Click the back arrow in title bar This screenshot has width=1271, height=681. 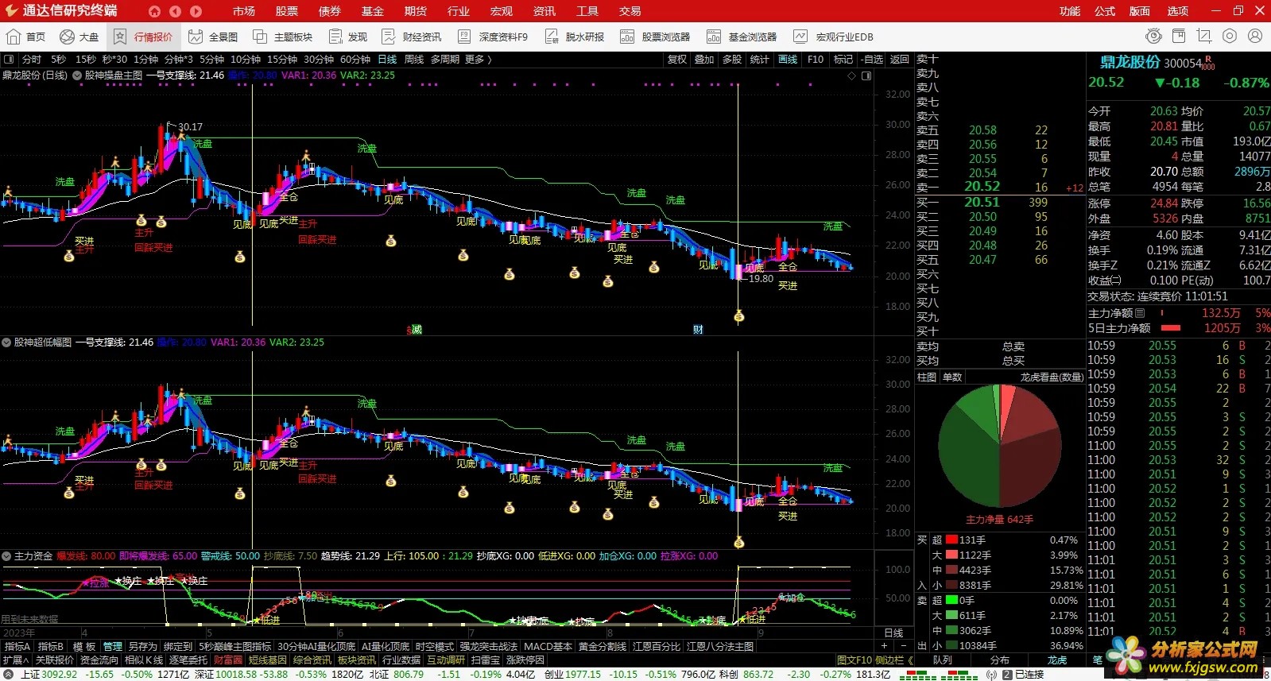pos(175,11)
